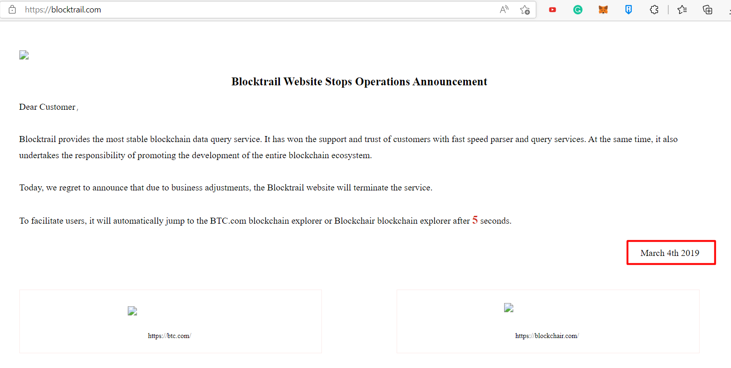Add this page to favorites star icon
731x368 pixels.
(525, 10)
